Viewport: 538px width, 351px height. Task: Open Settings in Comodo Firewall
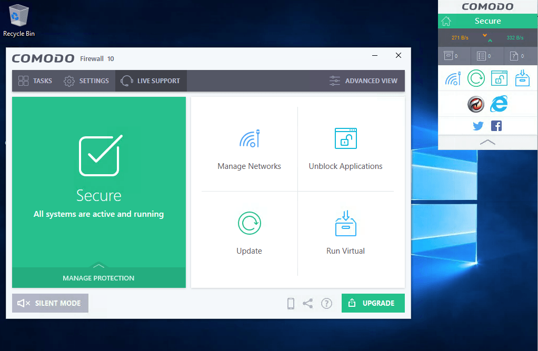86,81
